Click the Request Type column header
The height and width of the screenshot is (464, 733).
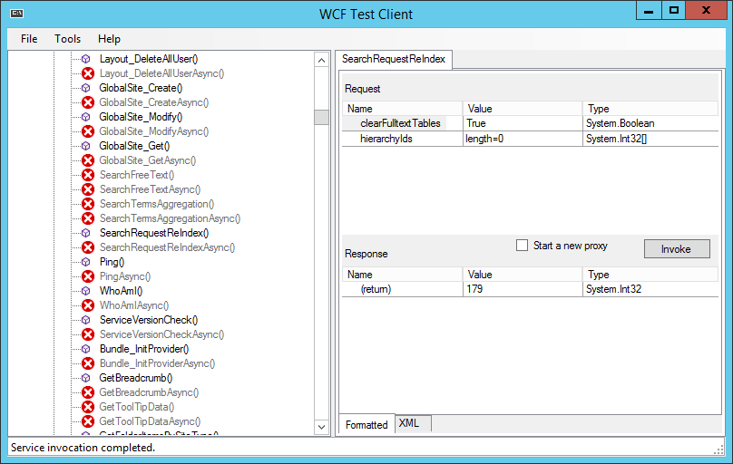click(x=650, y=109)
